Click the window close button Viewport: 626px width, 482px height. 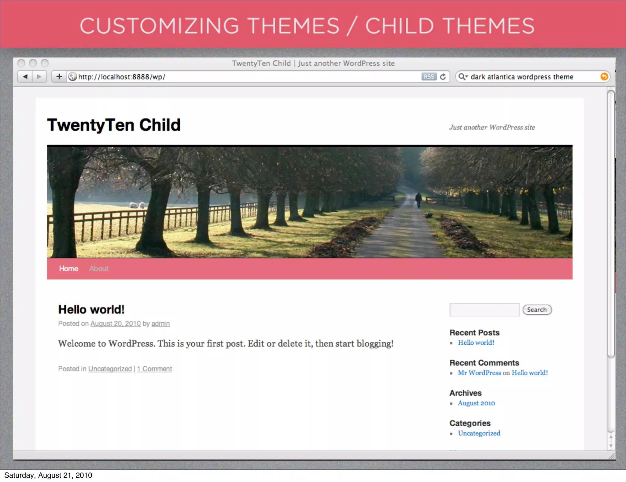21,63
